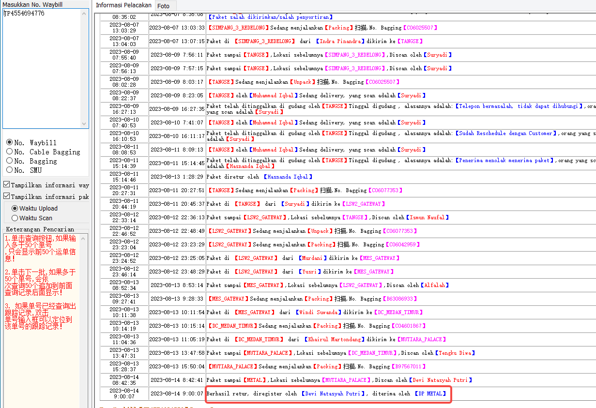Click 'Paket salah dikirimkan/salah penyortiran' text

[x=271, y=17]
